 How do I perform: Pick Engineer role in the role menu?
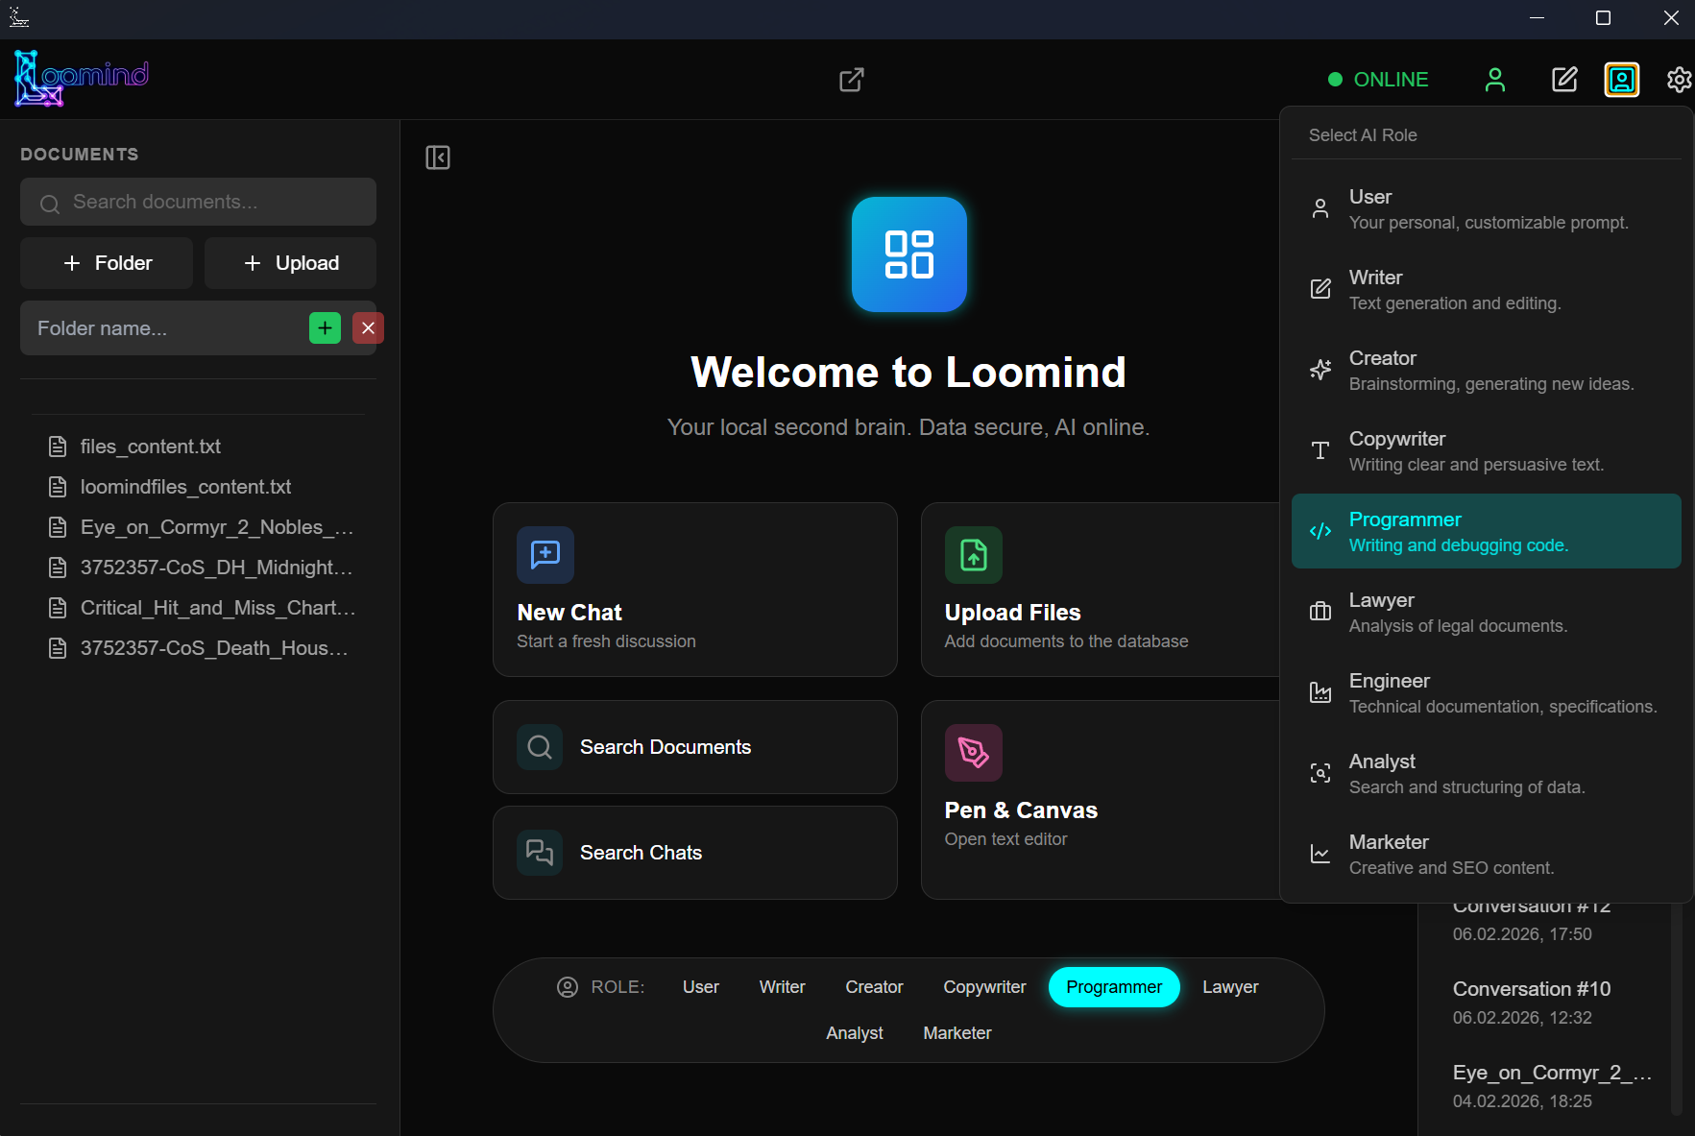(x=1486, y=692)
